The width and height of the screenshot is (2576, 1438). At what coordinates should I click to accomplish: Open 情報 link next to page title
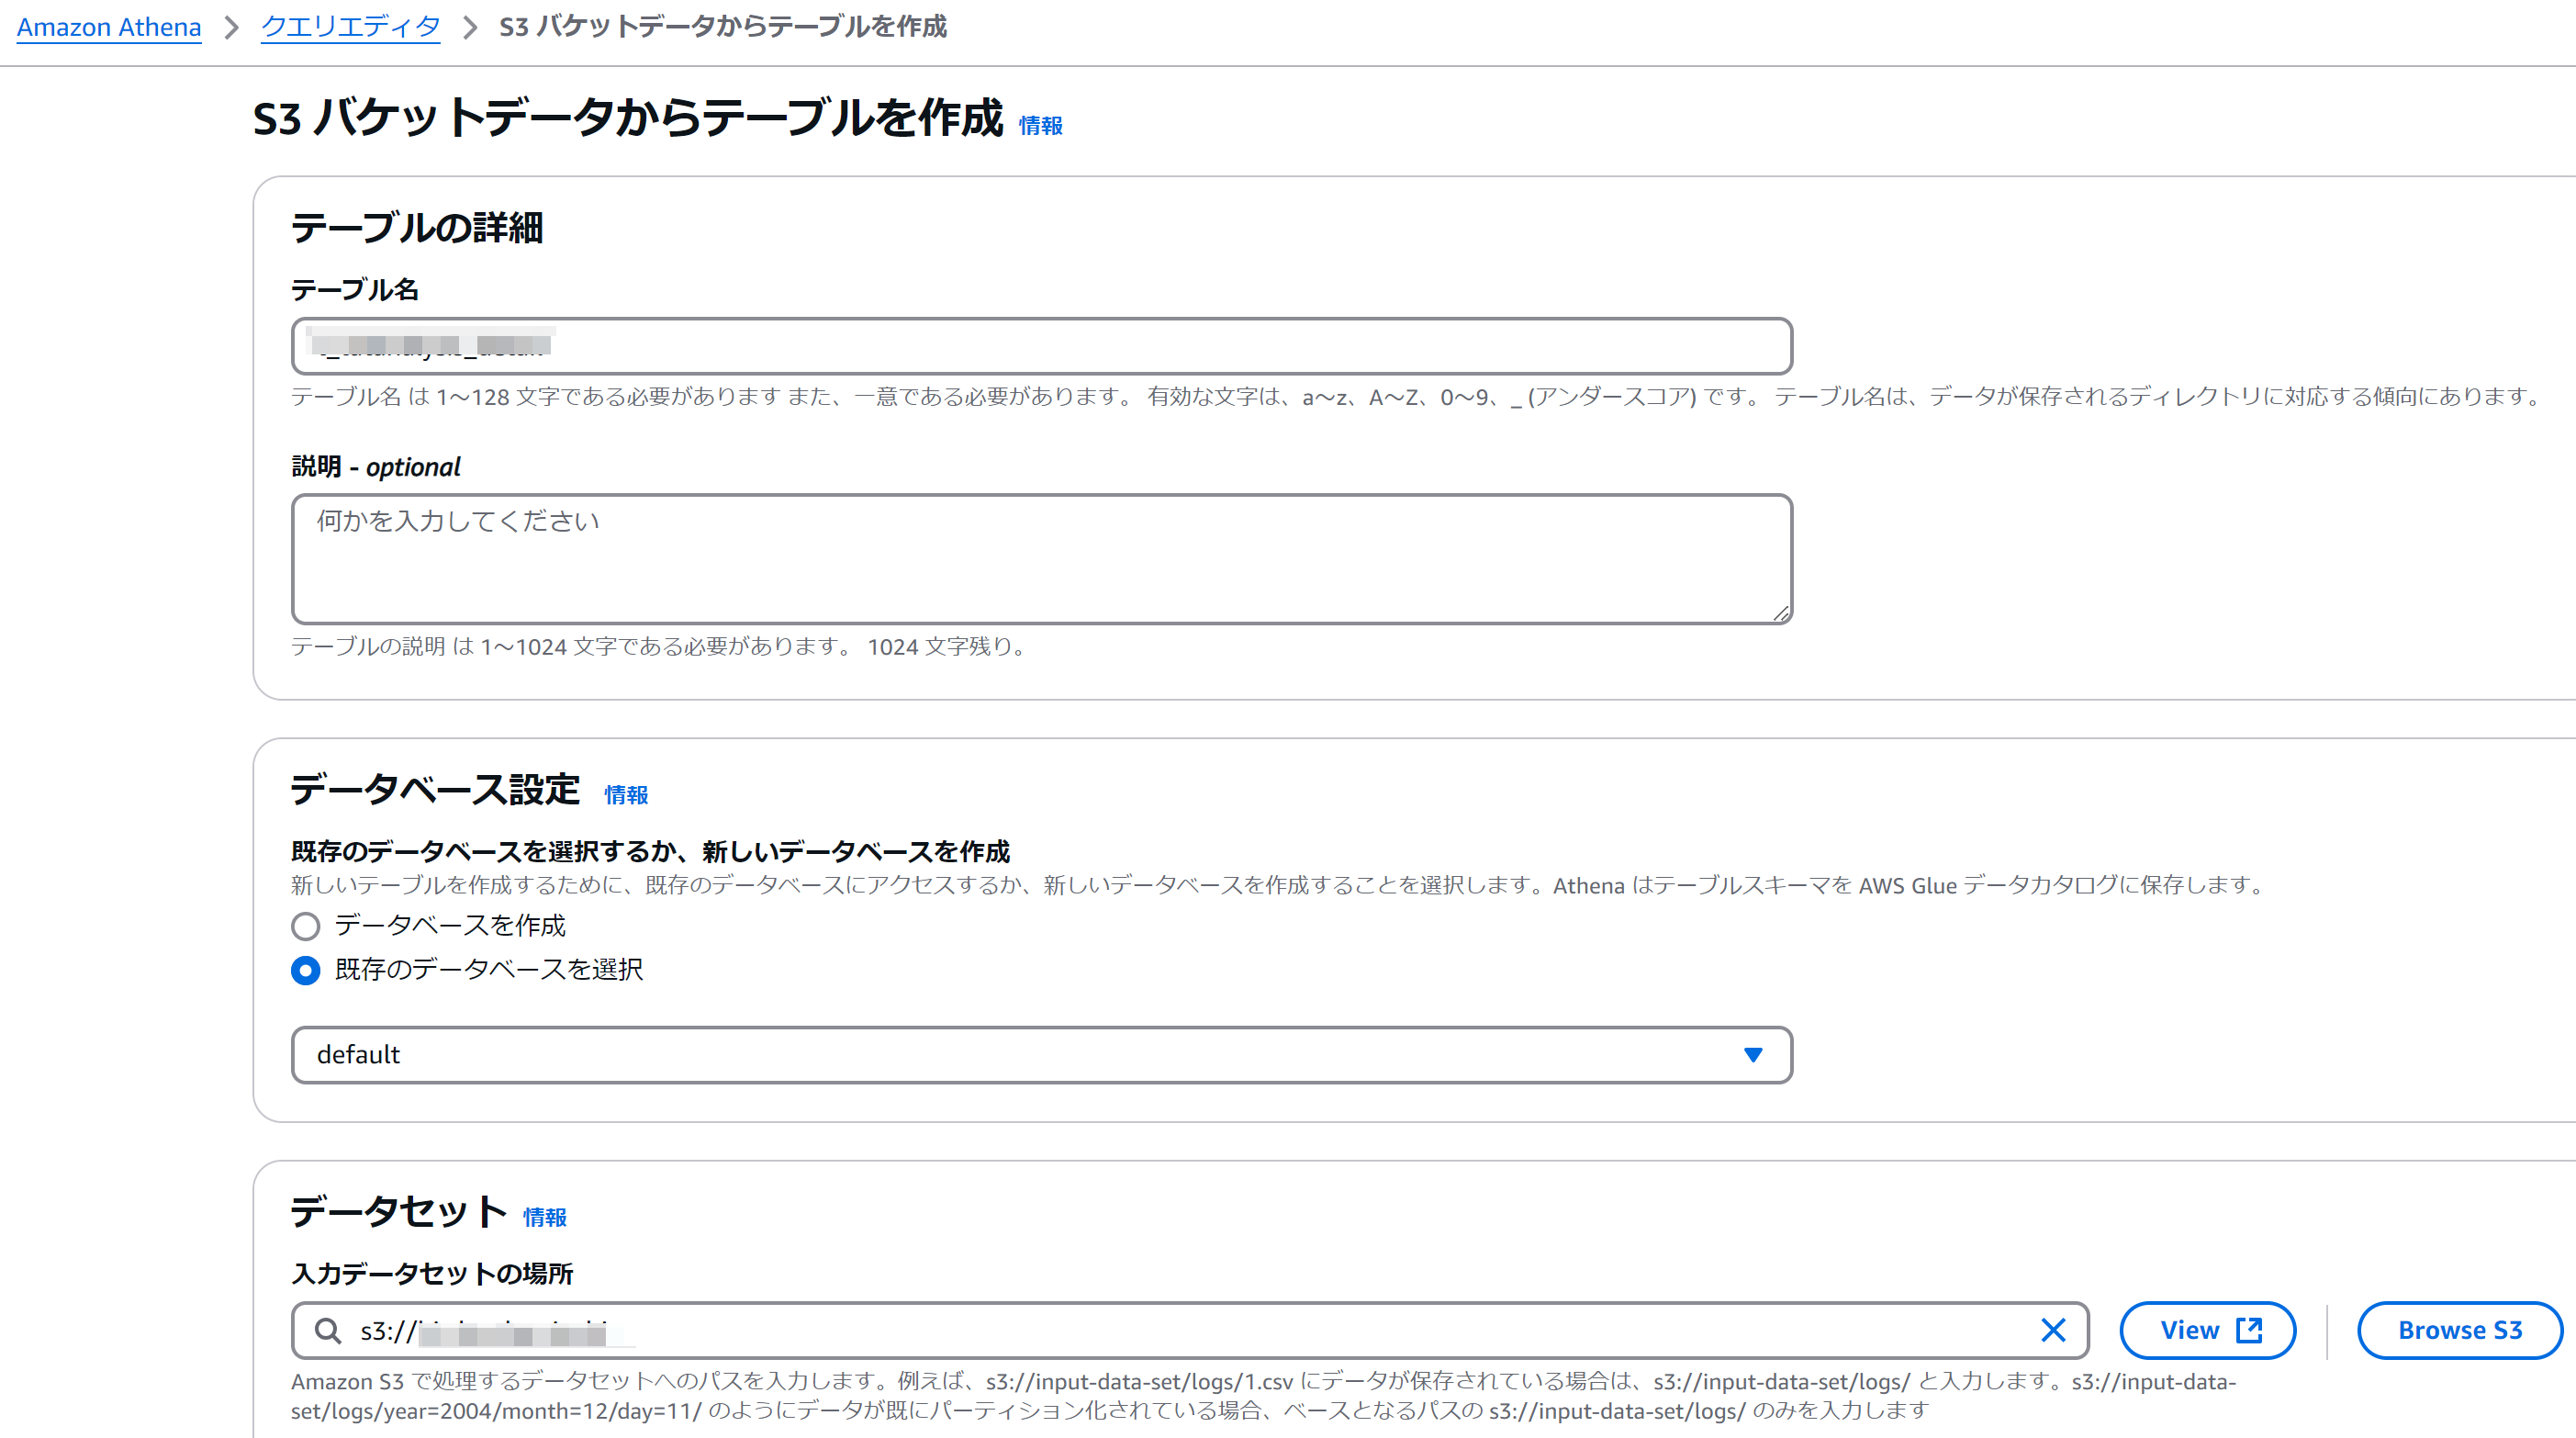click(1040, 126)
